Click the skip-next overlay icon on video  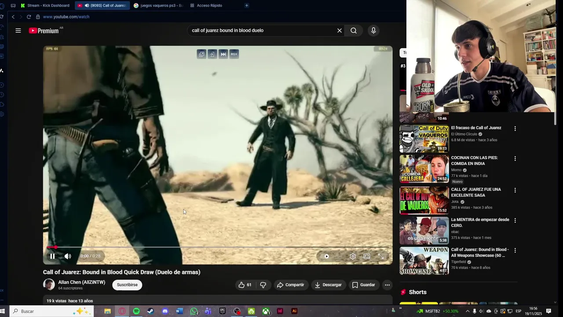(223, 54)
